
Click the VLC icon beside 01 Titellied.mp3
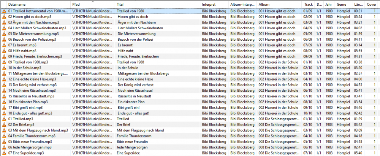pyautogui.click(x=4, y=119)
